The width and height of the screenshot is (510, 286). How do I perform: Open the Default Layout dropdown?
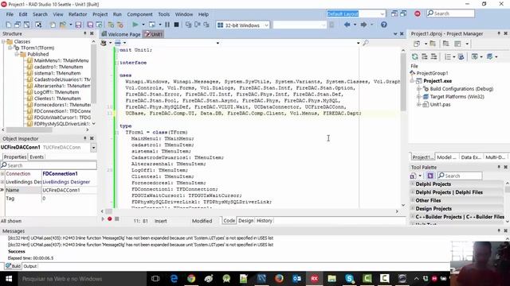[x=382, y=14]
